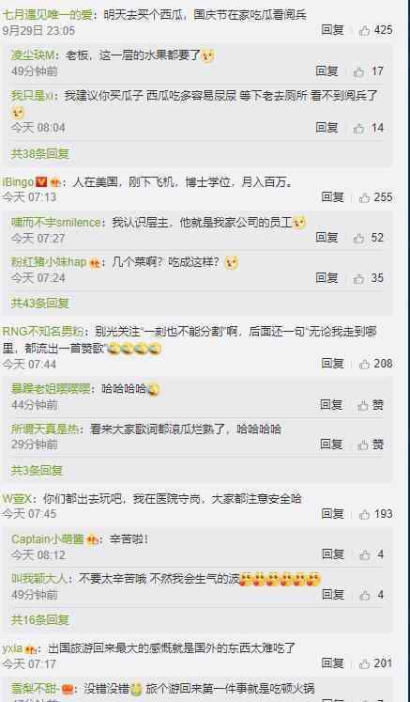Open user profile 七月遇见唯一的爱
The image size is (410, 702).
click(x=47, y=15)
